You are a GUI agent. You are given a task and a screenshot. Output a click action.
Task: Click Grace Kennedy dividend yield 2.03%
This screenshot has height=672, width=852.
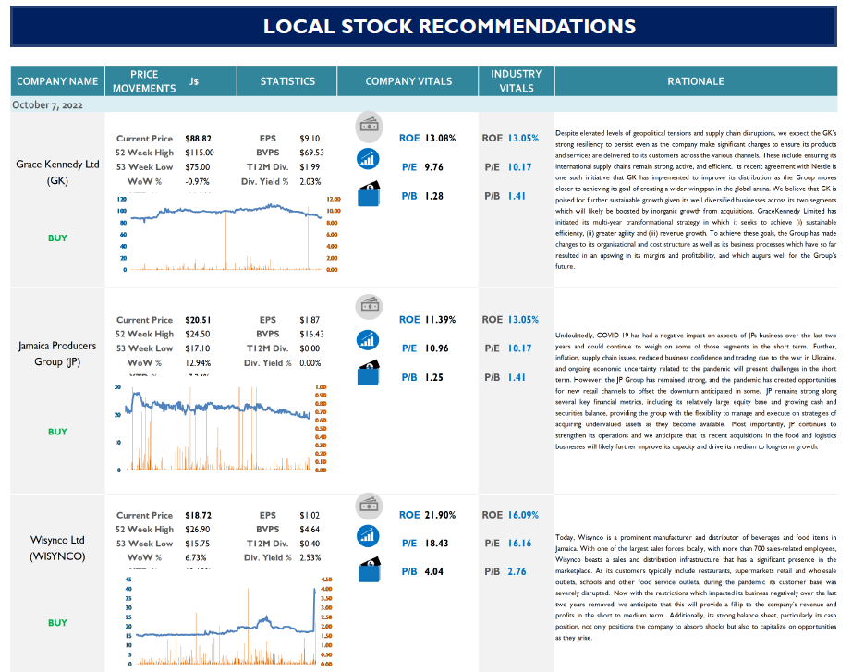pyautogui.click(x=310, y=181)
